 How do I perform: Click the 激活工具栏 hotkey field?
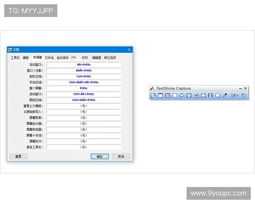pyautogui.click(x=84, y=147)
